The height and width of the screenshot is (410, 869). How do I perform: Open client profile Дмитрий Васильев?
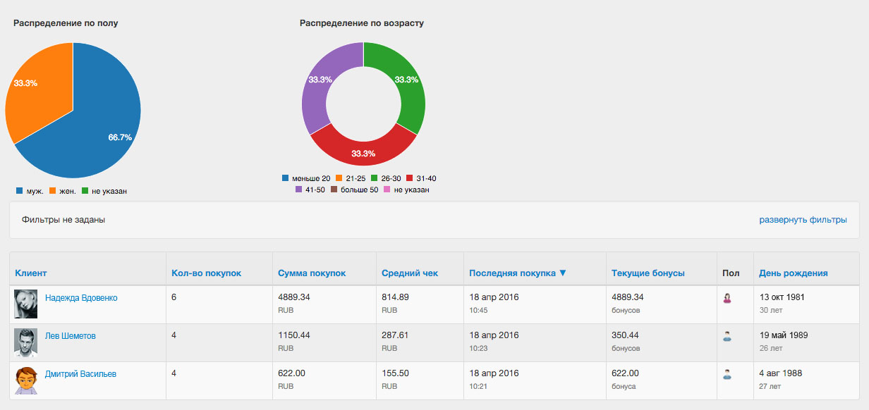(x=80, y=374)
